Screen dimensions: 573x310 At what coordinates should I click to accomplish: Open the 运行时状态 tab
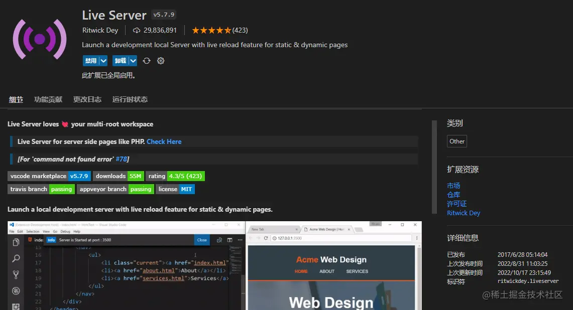click(130, 99)
